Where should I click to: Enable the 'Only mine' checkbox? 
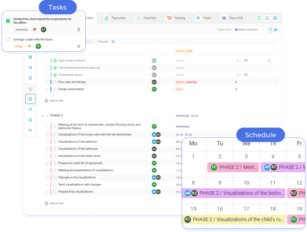tap(95, 42)
